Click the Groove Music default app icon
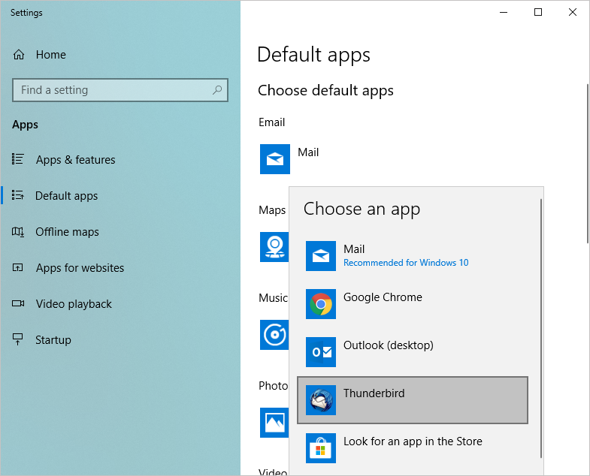Viewport: 590px width, 476px height. click(x=274, y=334)
